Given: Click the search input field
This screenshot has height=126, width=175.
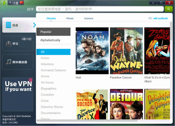Looking at the screenshot, I should click(99, 9).
